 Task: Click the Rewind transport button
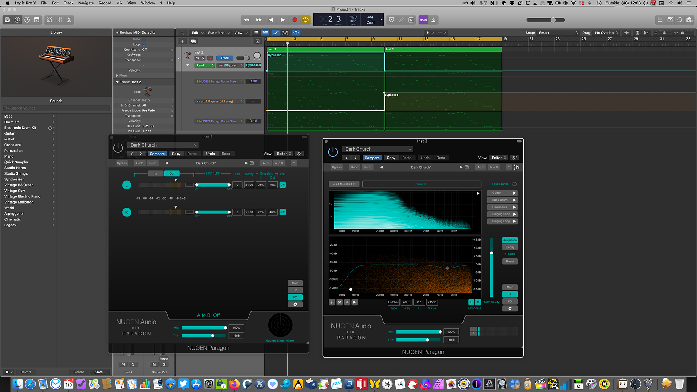tap(246, 20)
